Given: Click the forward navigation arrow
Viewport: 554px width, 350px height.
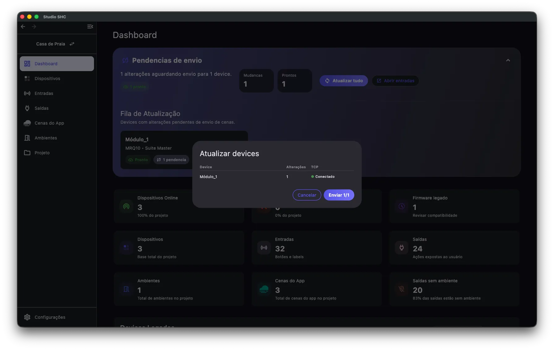Looking at the screenshot, I should coord(34,27).
